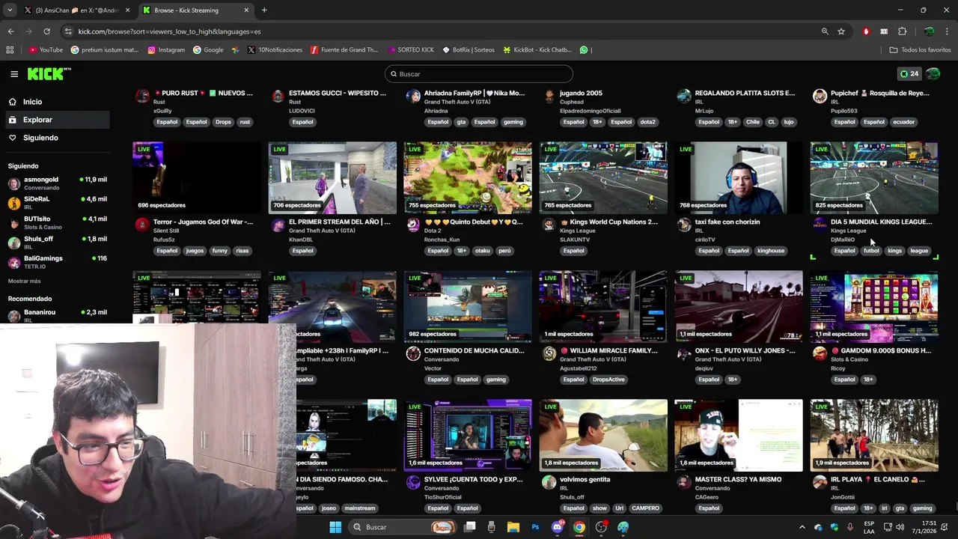Select the kinghouse tag under cirioTV
The width and height of the screenshot is (958, 539).
(x=771, y=251)
